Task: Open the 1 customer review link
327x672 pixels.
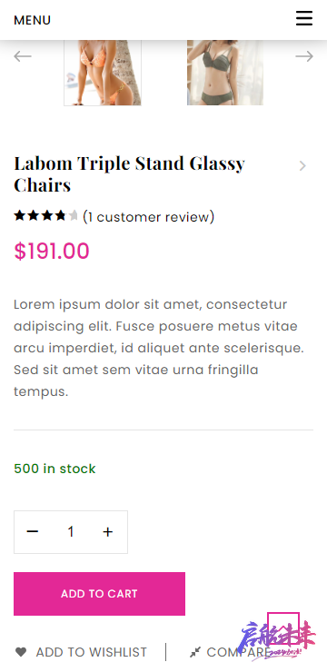Action: [148, 217]
